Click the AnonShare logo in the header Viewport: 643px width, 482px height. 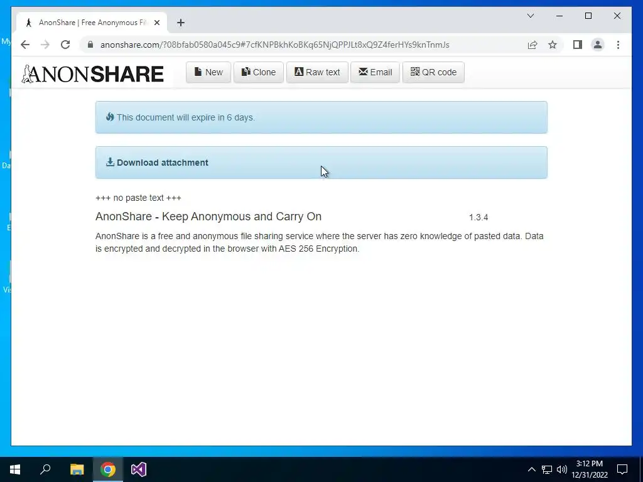click(x=93, y=74)
